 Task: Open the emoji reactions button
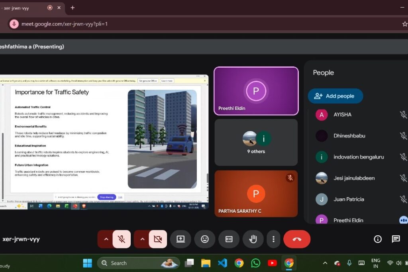205,239
